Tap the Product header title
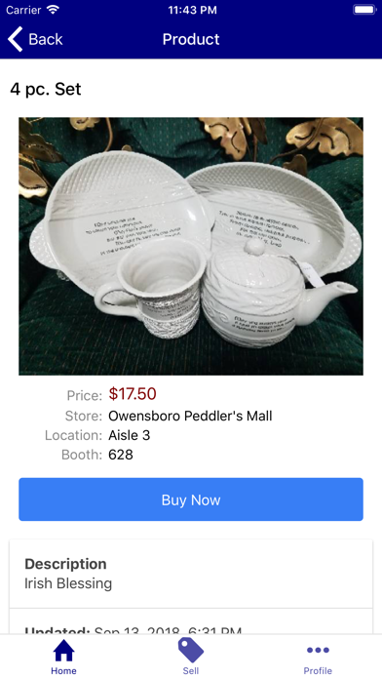The width and height of the screenshot is (382, 679). (x=191, y=39)
